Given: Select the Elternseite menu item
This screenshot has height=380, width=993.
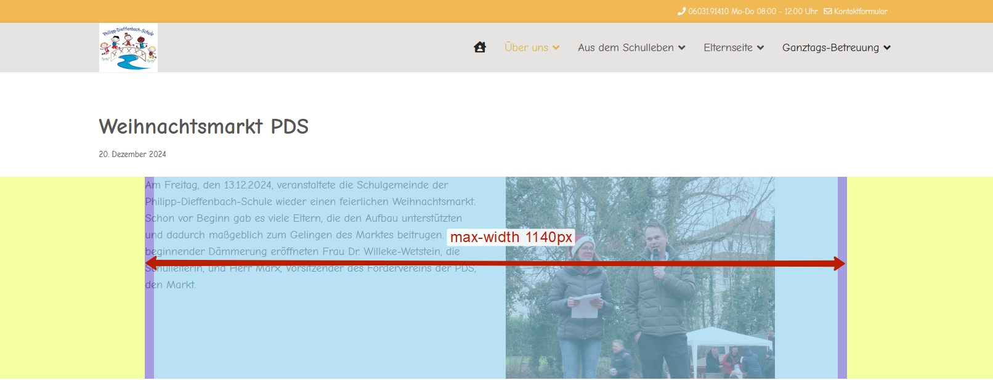Looking at the screenshot, I should (728, 47).
